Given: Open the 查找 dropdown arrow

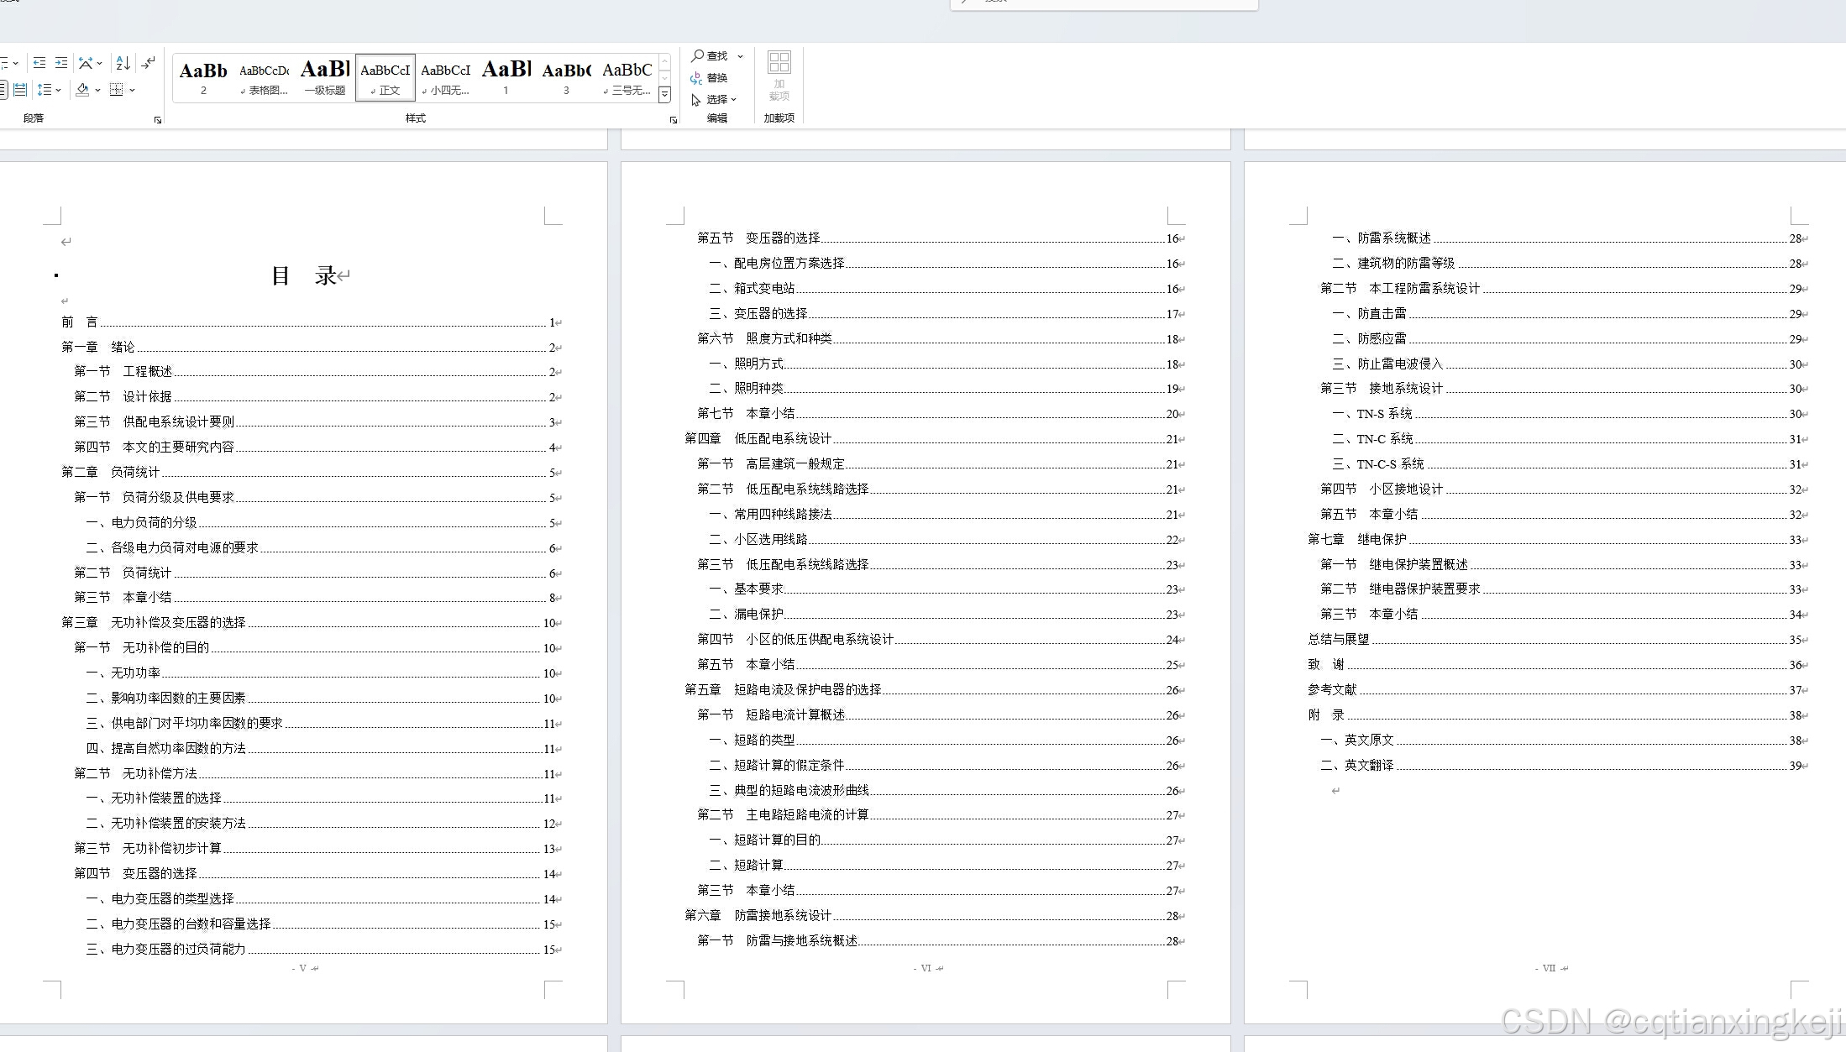Looking at the screenshot, I should [x=740, y=56].
